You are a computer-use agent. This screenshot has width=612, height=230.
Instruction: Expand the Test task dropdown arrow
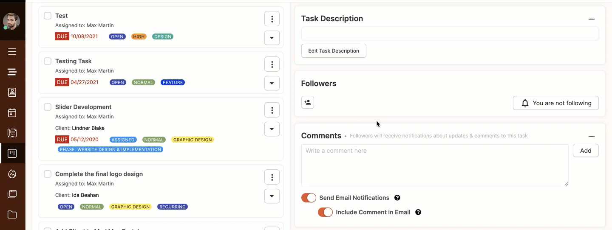(272, 38)
